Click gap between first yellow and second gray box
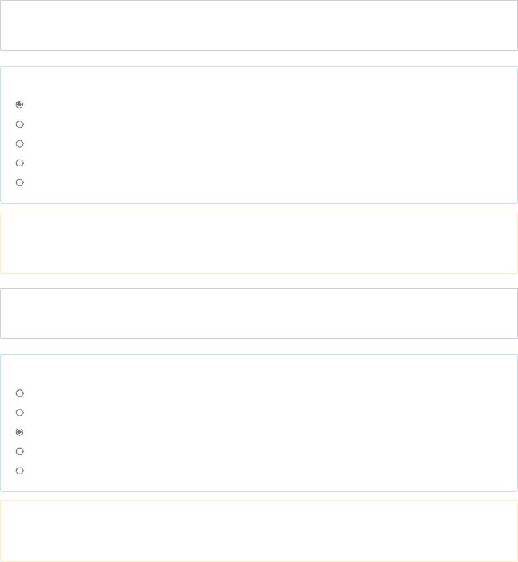518x562 pixels. point(259,281)
